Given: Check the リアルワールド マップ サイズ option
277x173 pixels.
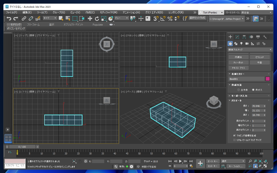Looking at the screenshot, I should click(x=234, y=140).
